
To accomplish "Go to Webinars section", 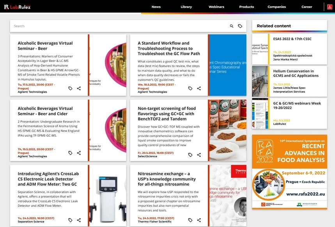I will [216, 7].
